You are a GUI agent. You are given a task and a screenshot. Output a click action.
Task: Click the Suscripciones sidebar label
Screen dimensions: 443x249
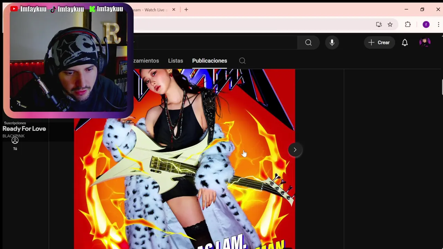[15, 123]
